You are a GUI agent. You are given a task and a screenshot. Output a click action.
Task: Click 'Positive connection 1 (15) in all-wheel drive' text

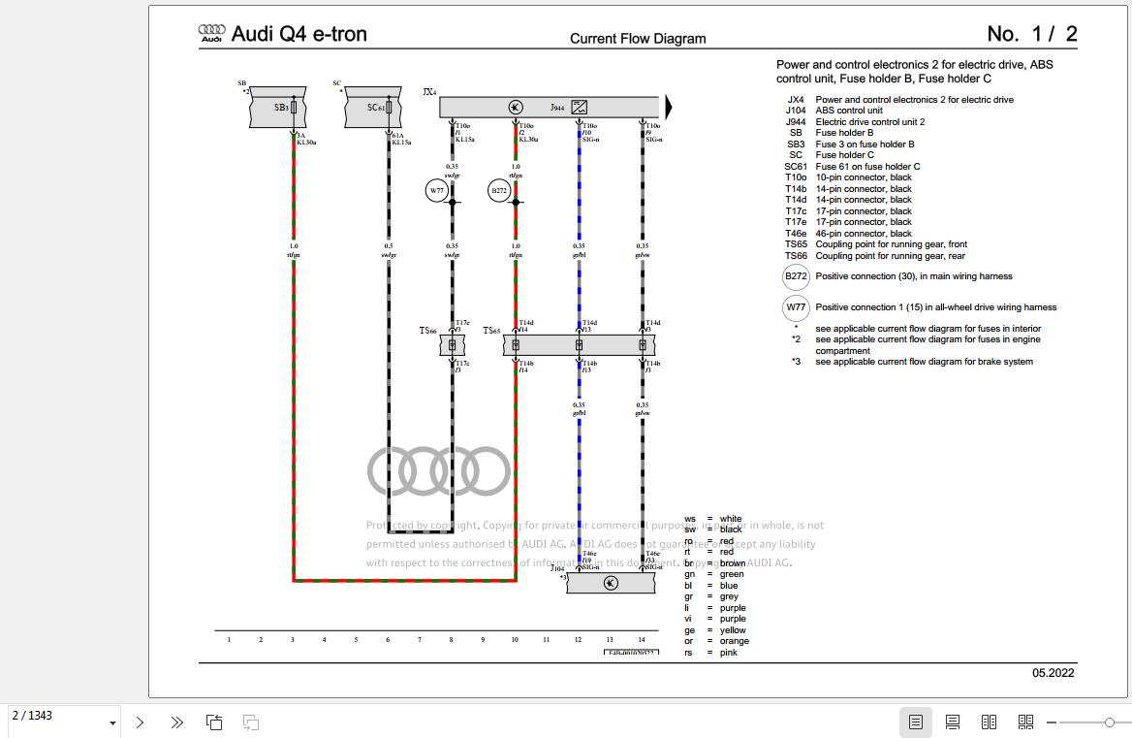point(936,307)
